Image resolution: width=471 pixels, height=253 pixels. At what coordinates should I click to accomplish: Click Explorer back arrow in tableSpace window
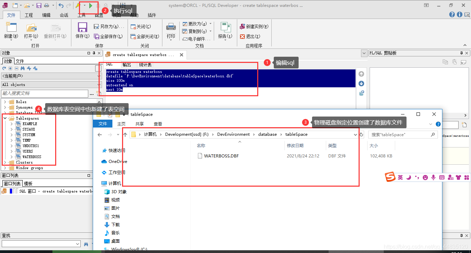[100, 135]
